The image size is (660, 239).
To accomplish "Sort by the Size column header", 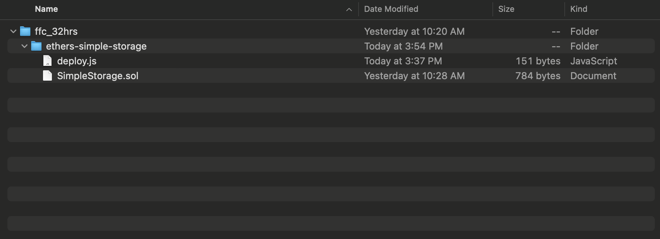I will (x=506, y=9).
